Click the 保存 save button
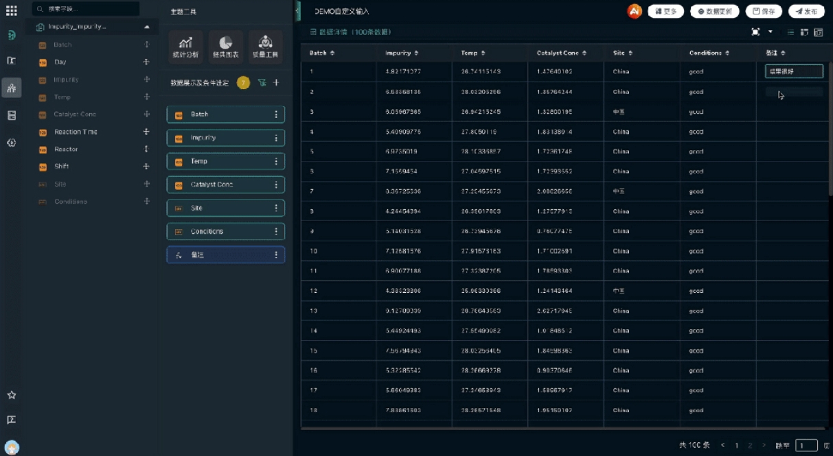 click(x=764, y=11)
